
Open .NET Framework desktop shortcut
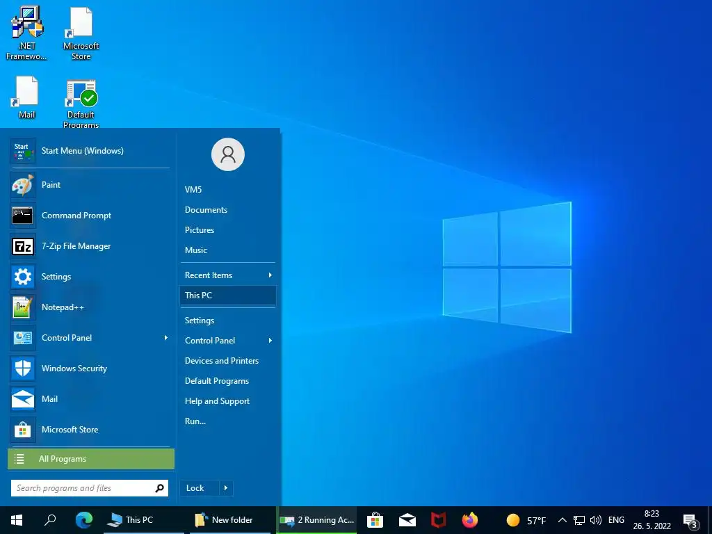click(26, 33)
